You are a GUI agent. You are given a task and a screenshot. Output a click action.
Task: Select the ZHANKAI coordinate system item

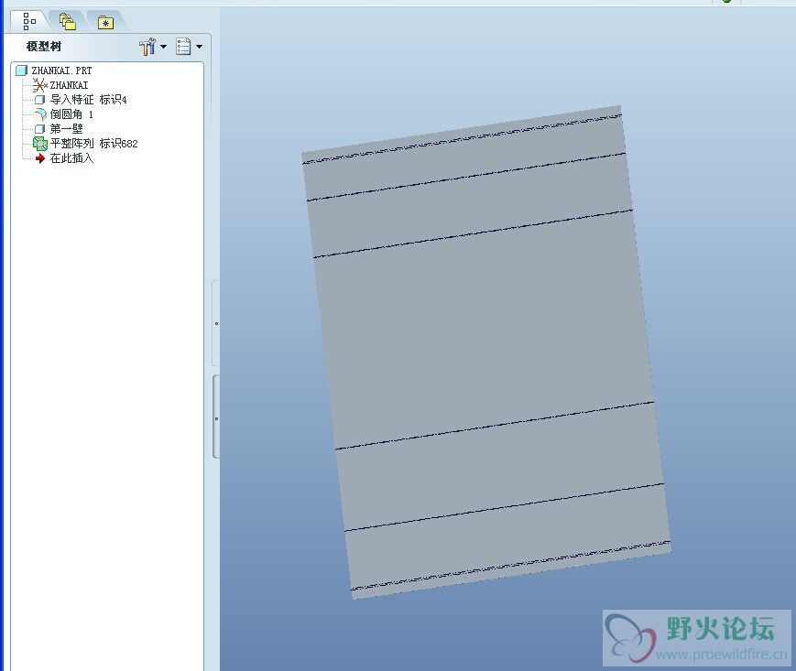(x=69, y=85)
